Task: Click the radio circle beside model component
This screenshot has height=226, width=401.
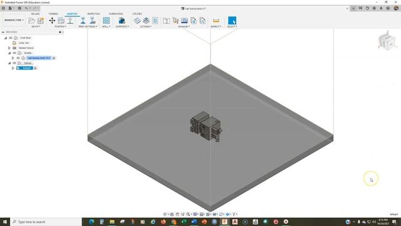Action: coord(54,58)
